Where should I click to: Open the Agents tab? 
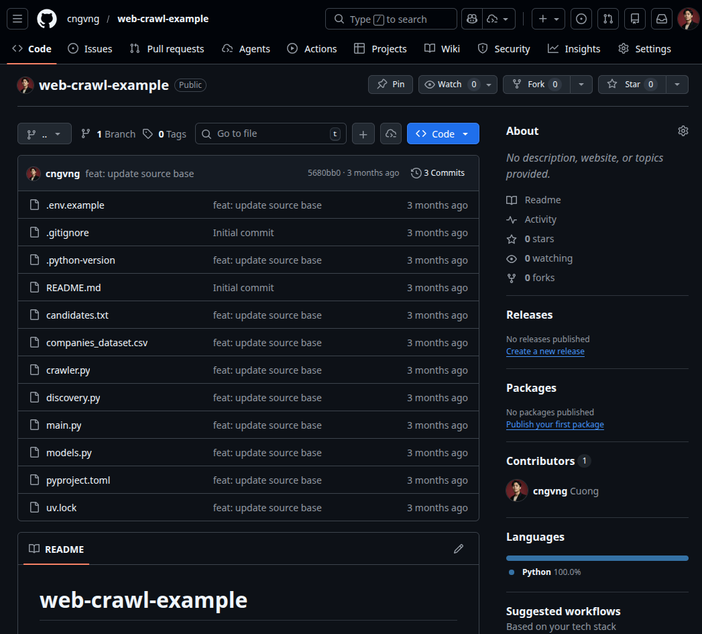pyautogui.click(x=246, y=49)
